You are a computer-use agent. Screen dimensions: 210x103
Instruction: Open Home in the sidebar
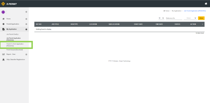(8, 19)
